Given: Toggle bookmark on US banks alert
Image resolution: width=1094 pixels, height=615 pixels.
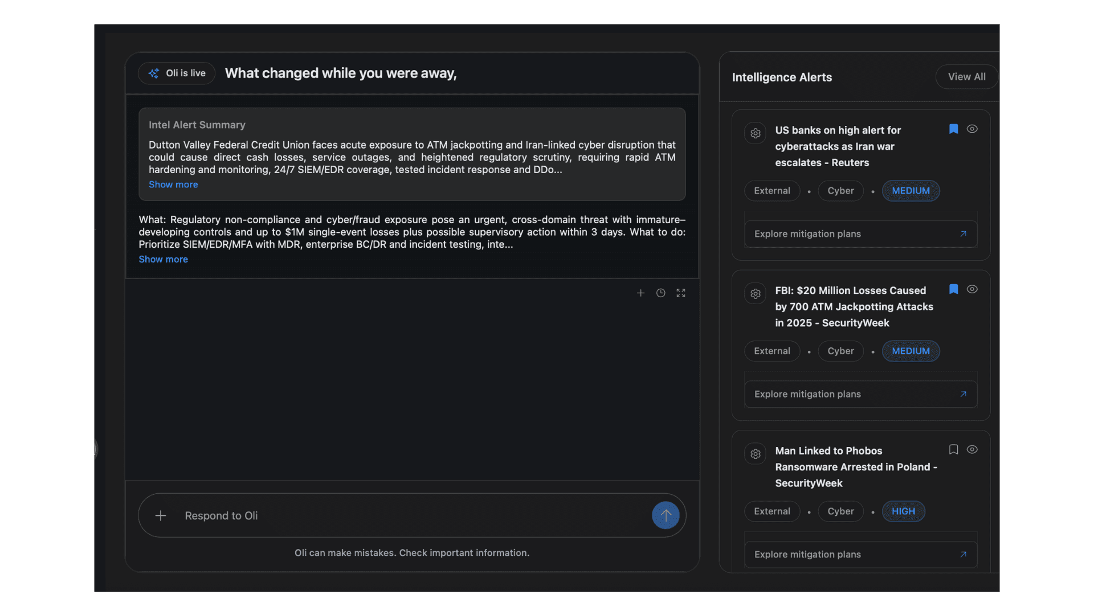Looking at the screenshot, I should pos(953,129).
